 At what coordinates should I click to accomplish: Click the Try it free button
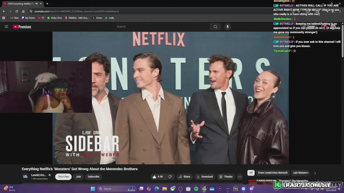pyautogui.click(x=63, y=177)
